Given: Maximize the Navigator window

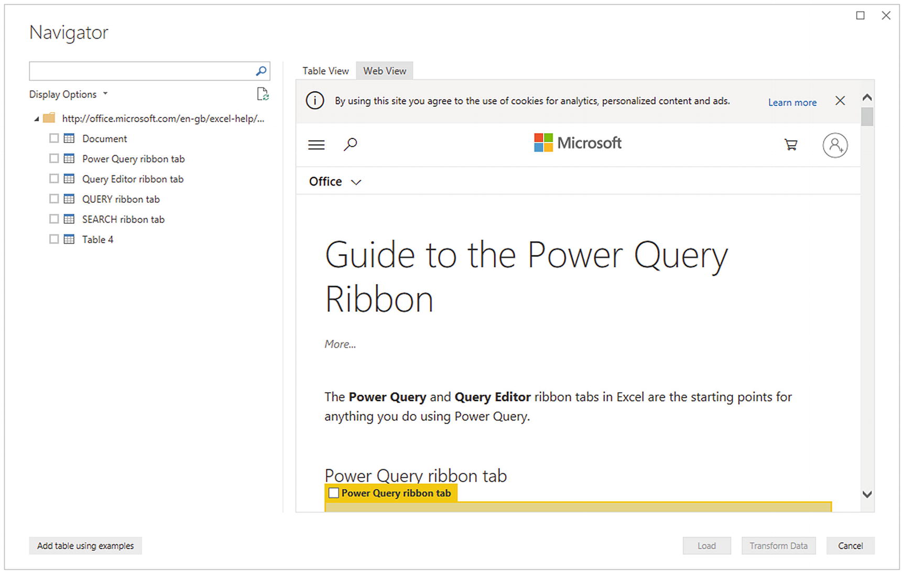Looking at the screenshot, I should [860, 15].
